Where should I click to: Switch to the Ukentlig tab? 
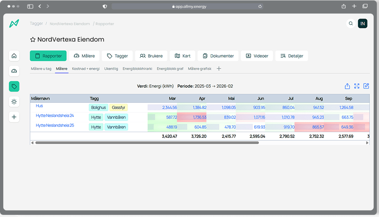[x=111, y=69]
